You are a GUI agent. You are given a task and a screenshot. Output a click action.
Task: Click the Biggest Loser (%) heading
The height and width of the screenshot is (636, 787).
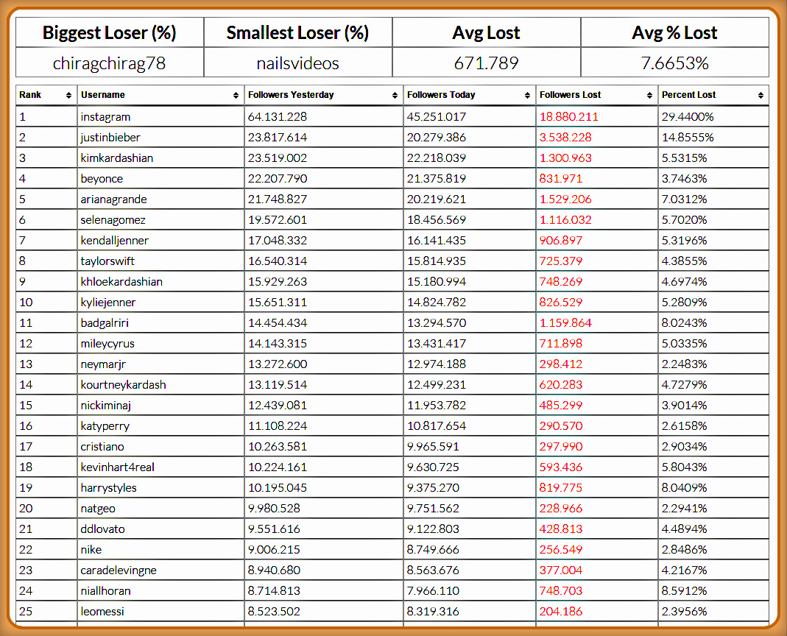(109, 33)
